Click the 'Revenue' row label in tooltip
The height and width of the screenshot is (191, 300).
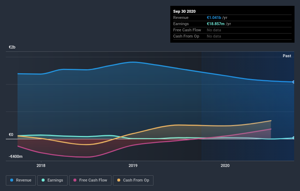(x=181, y=17)
